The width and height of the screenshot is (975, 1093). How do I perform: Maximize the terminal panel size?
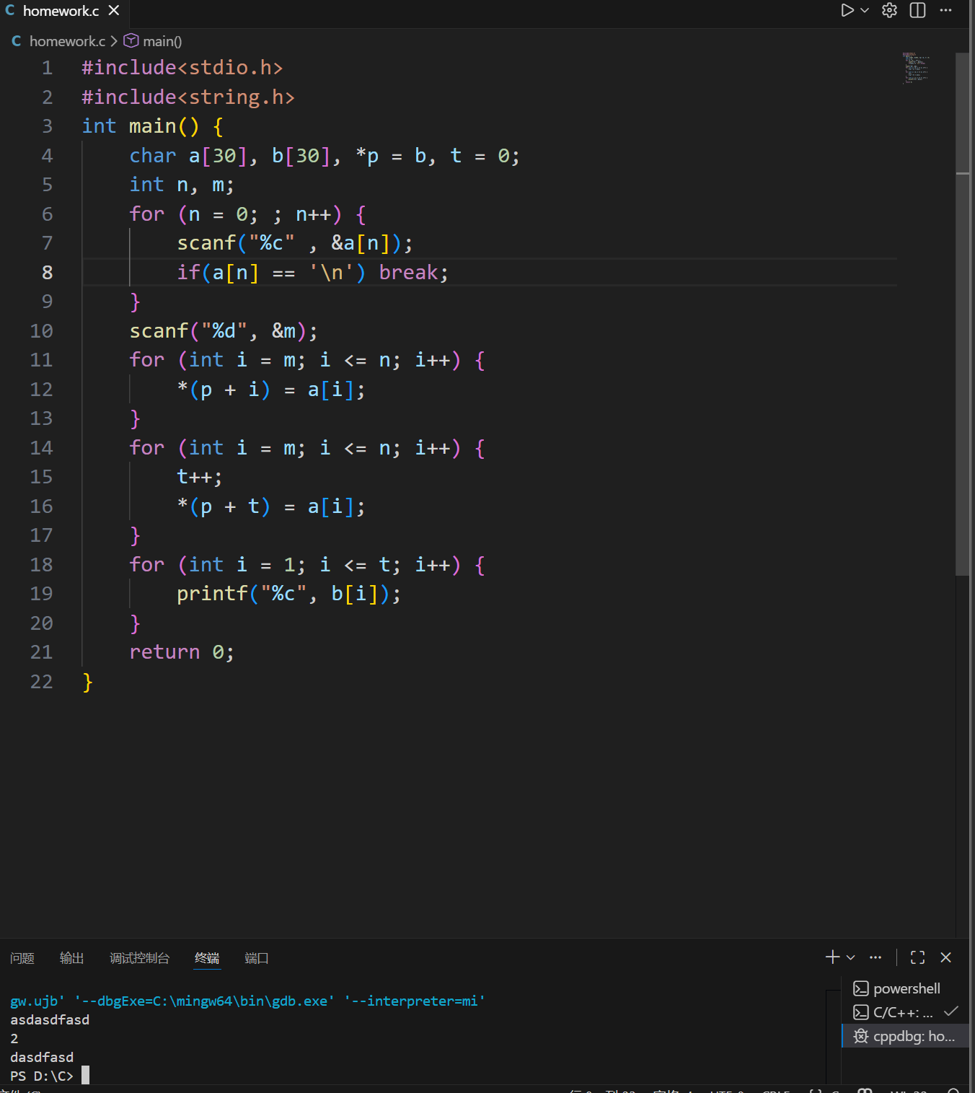[x=917, y=957]
